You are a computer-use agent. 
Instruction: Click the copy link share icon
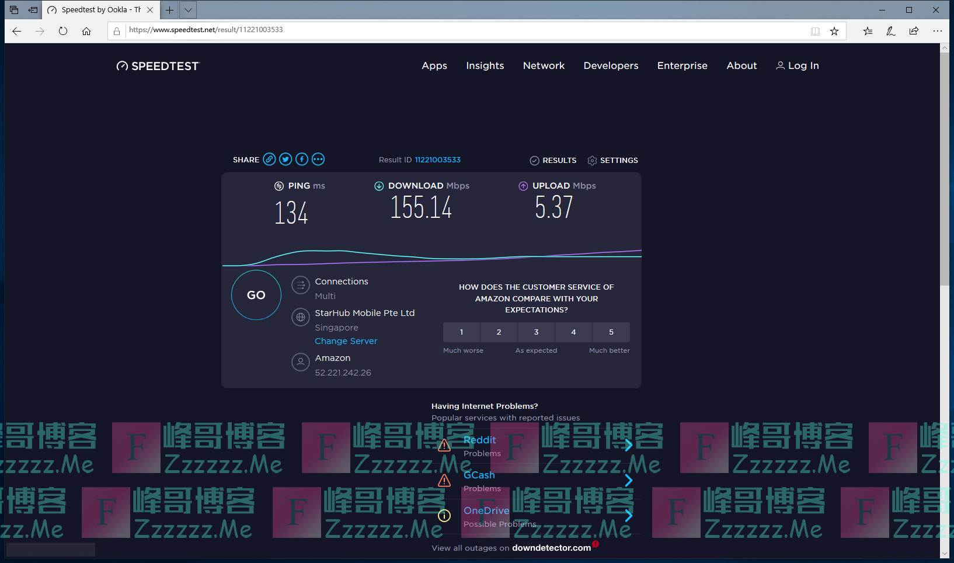point(269,159)
